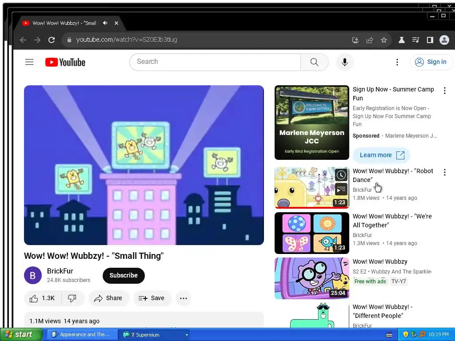Share the Small Thing video

[108, 298]
